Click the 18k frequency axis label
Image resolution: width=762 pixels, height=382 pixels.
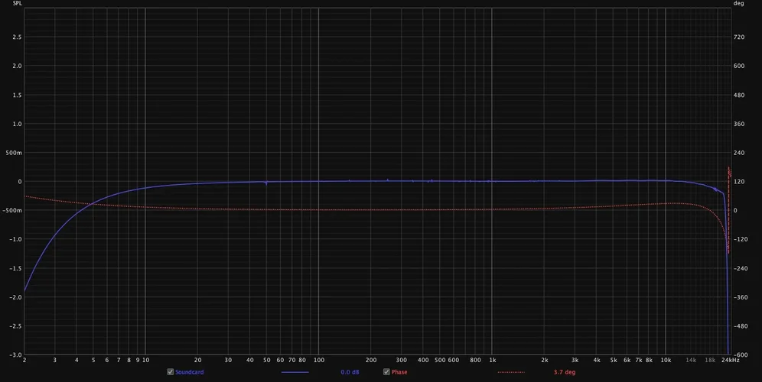[710, 360]
